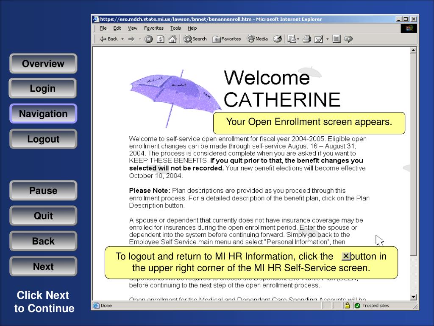Image resolution: width=434 pixels, height=326 pixels.
Task: Click the Trusted sites green check icon
Action: (357, 306)
